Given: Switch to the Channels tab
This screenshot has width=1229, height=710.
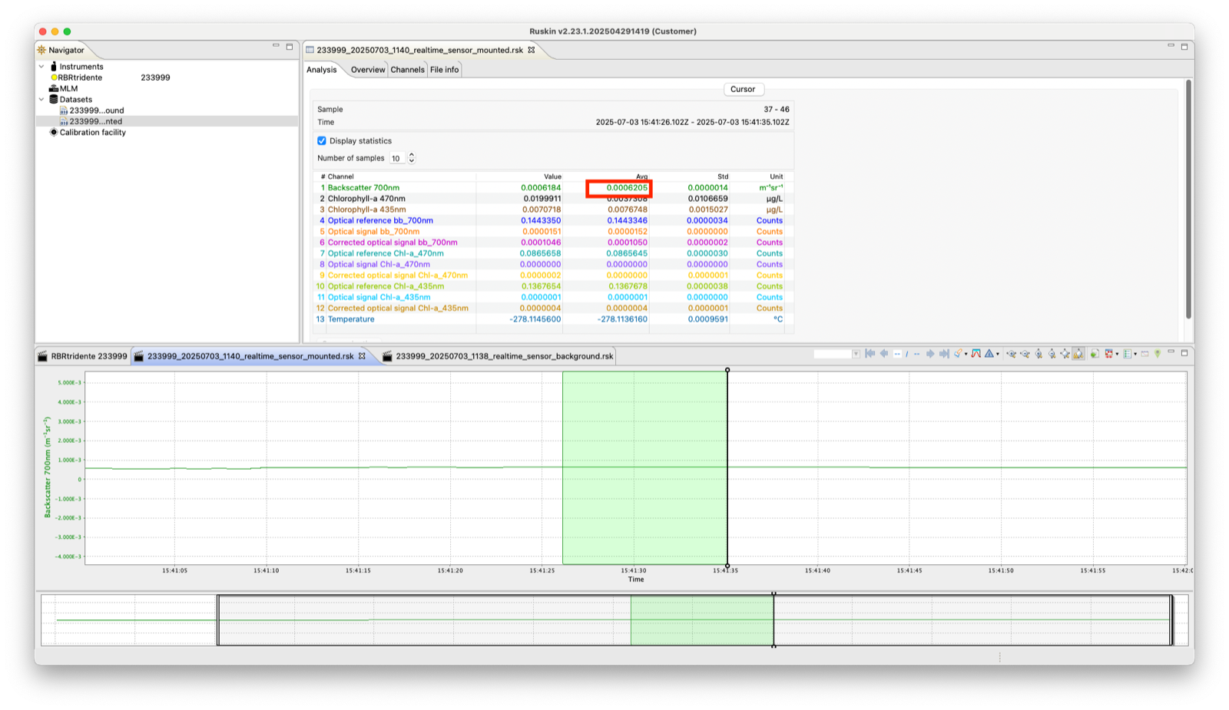Looking at the screenshot, I should coord(407,70).
